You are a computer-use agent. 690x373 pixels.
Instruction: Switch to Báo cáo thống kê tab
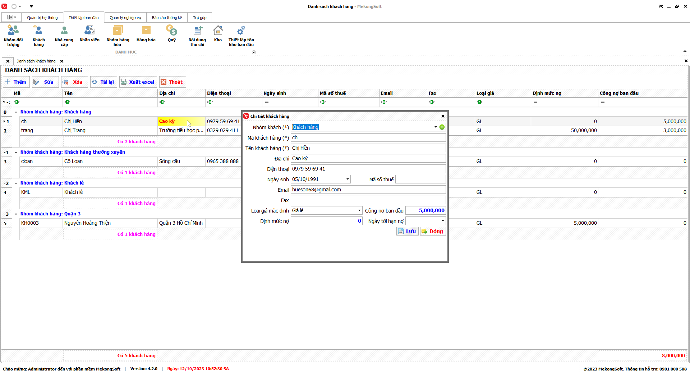167,18
